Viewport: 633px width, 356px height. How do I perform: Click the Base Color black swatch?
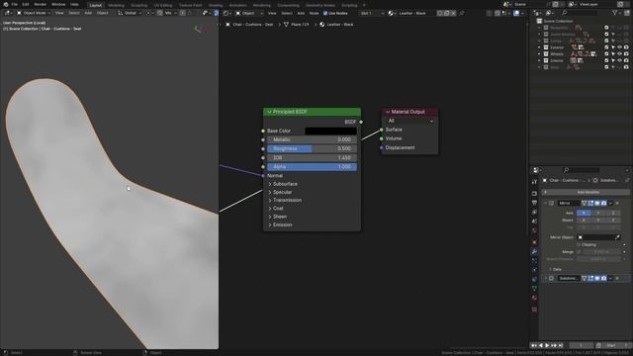coord(330,131)
